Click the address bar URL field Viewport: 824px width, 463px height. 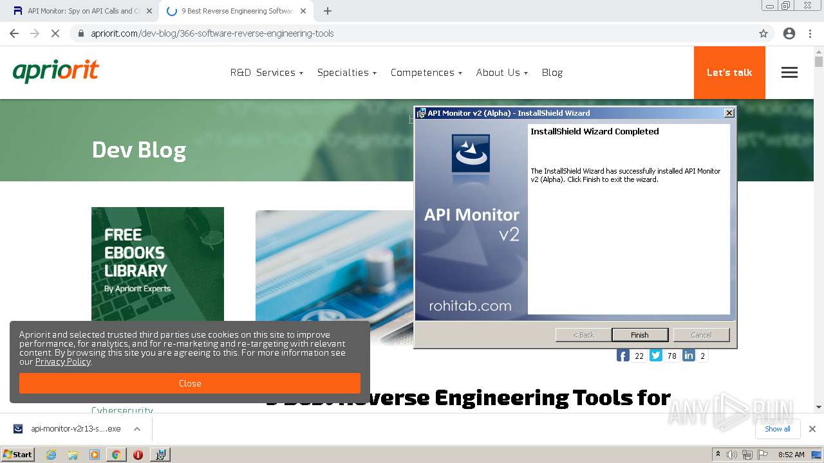click(412, 33)
